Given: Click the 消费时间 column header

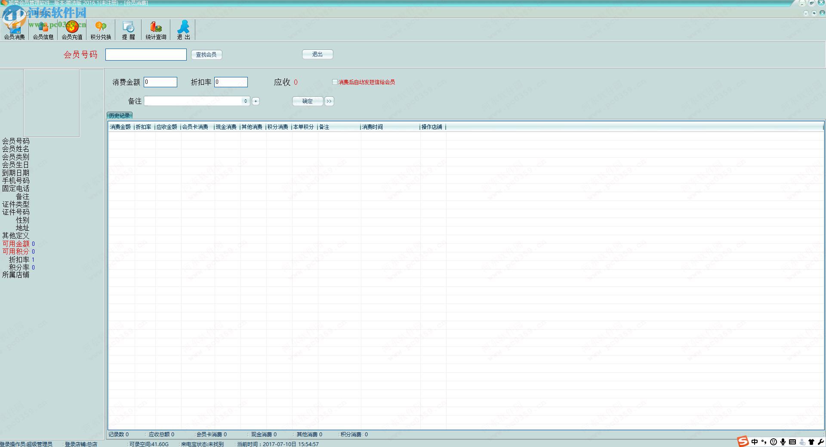Looking at the screenshot, I should (x=390, y=127).
